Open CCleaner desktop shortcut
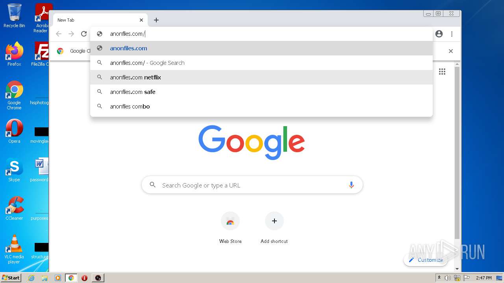The height and width of the screenshot is (283, 504). coord(14,208)
